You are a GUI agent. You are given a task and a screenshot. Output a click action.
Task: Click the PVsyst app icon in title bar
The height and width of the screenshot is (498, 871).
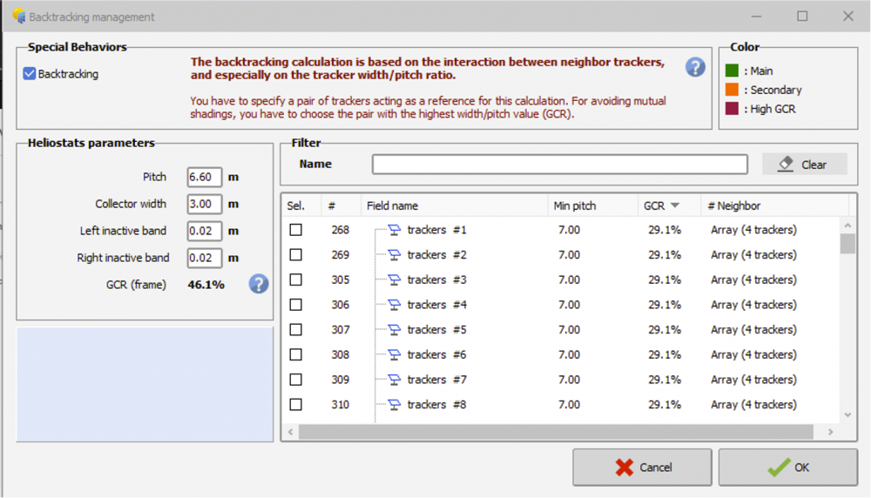click(x=18, y=17)
